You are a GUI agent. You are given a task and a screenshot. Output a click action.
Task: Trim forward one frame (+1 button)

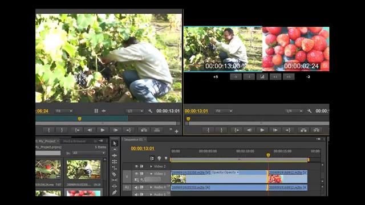tap(275, 77)
